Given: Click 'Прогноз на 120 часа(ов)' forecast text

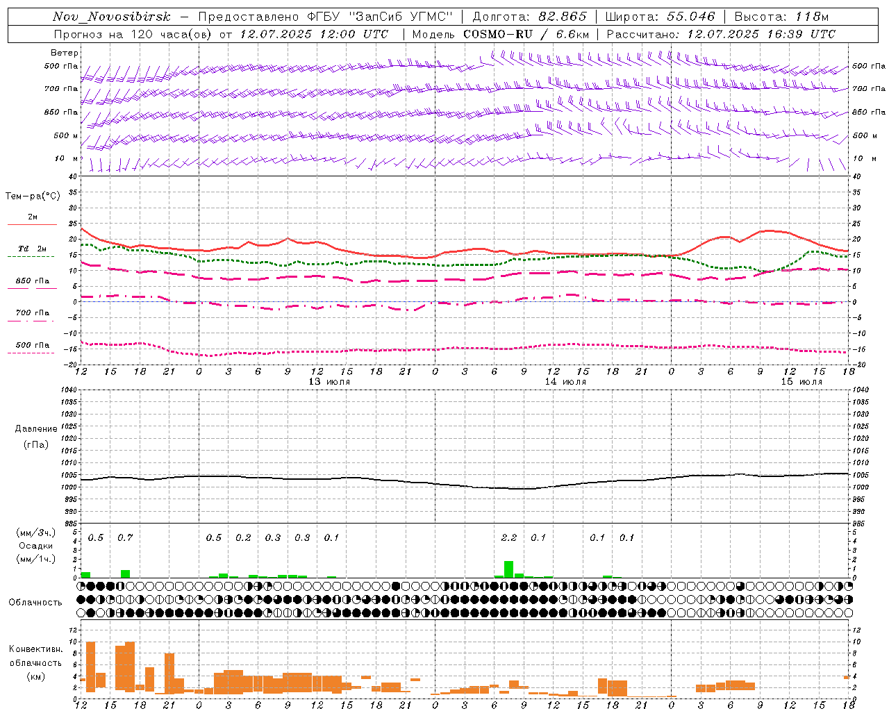Looking at the screenshot, I should click(x=133, y=34).
